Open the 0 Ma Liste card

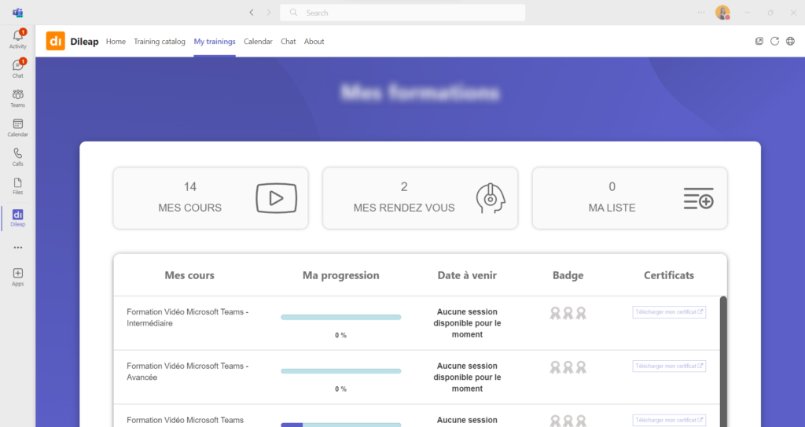tap(630, 198)
